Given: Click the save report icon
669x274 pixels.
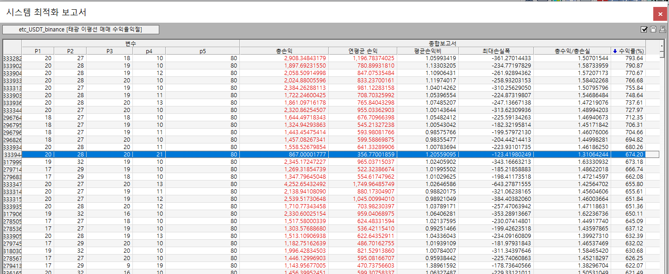Looking at the screenshot, I should click(653, 30).
